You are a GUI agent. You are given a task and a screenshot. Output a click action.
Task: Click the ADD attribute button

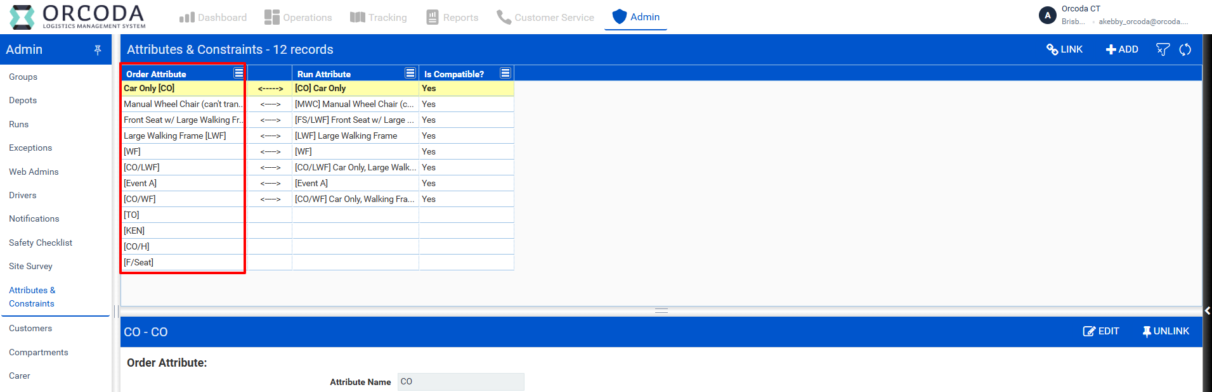tap(1121, 49)
